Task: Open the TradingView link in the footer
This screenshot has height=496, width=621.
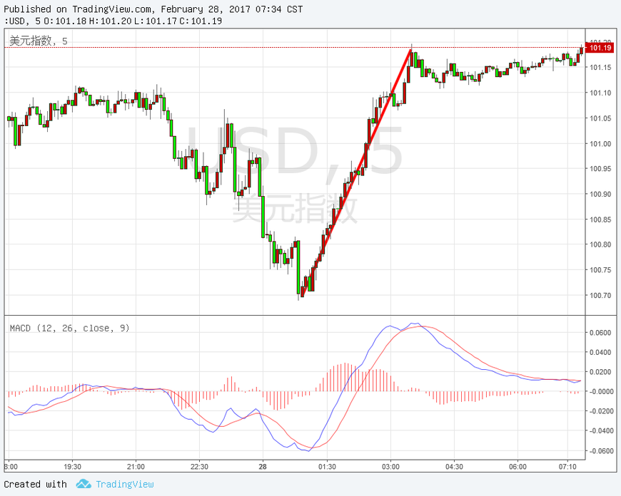Action: [x=124, y=484]
